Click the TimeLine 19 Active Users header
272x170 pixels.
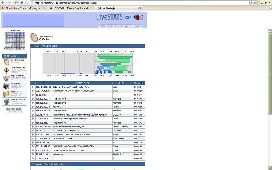click(x=88, y=46)
